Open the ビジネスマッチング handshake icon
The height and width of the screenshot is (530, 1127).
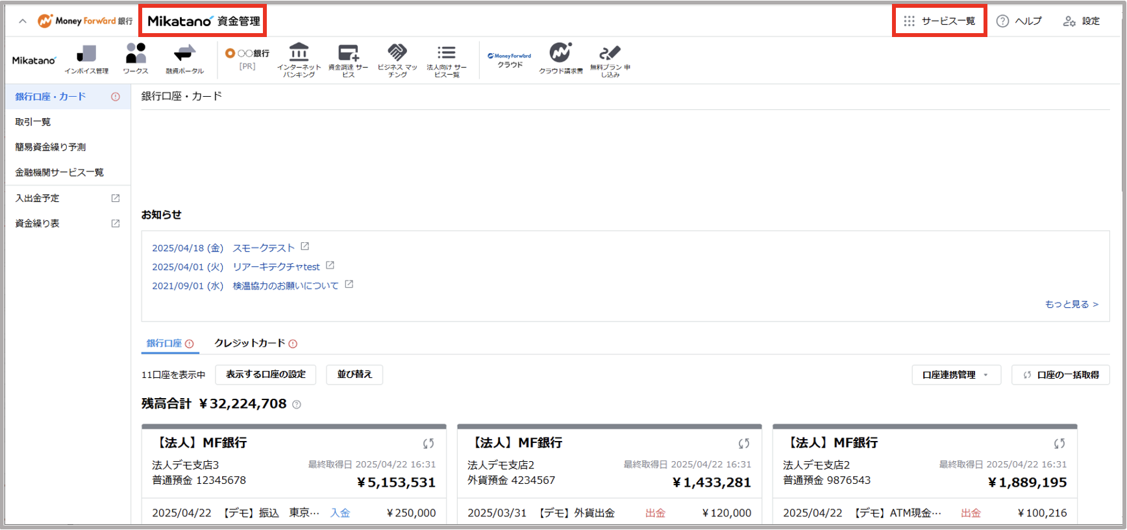click(397, 53)
